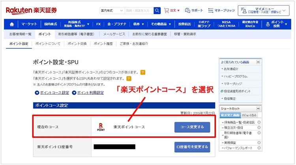Viewport: 296px width, 165px height.
Task: Open マネーブリッジ in the header
Action: pyautogui.click(x=221, y=10)
